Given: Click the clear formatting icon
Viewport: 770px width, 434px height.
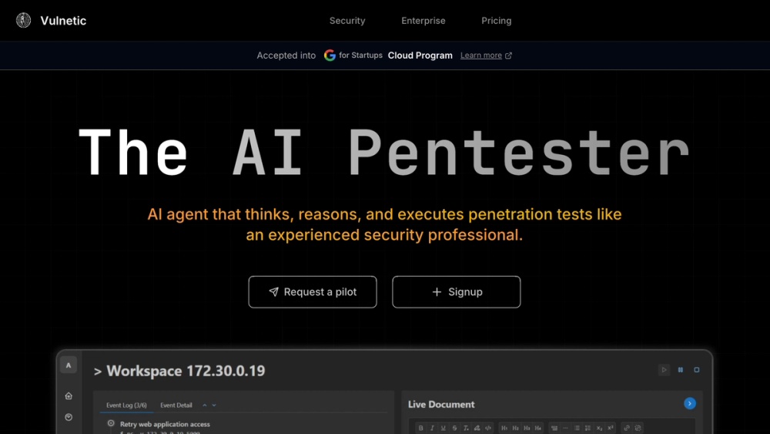Looking at the screenshot, I should point(466,428).
